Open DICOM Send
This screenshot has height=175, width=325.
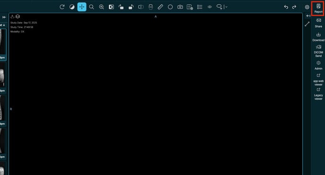point(318,51)
